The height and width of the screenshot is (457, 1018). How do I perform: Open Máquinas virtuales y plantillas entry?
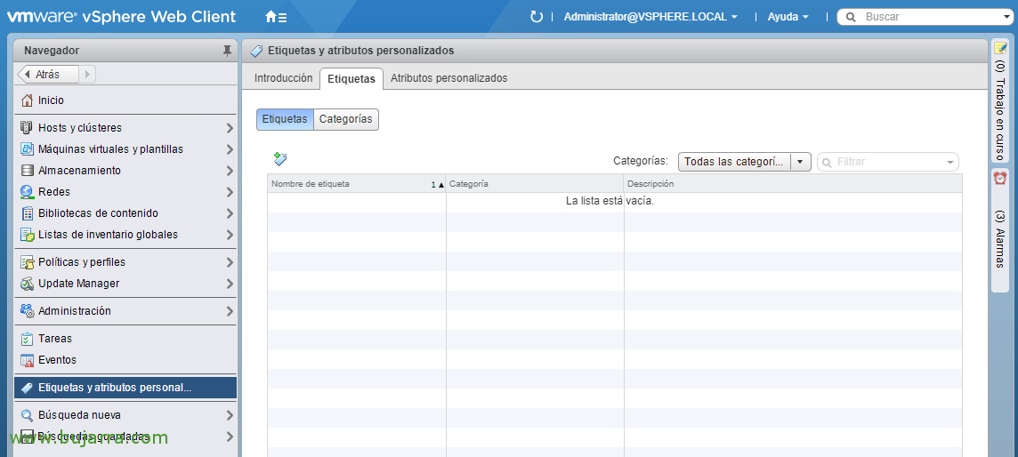point(125,149)
